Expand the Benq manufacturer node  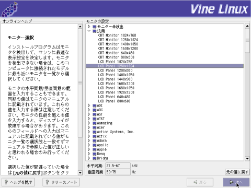click(x=89, y=154)
